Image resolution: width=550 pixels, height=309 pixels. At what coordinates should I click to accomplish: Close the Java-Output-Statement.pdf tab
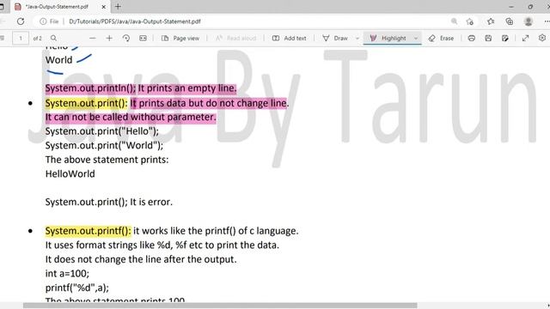(x=103, y=7)
